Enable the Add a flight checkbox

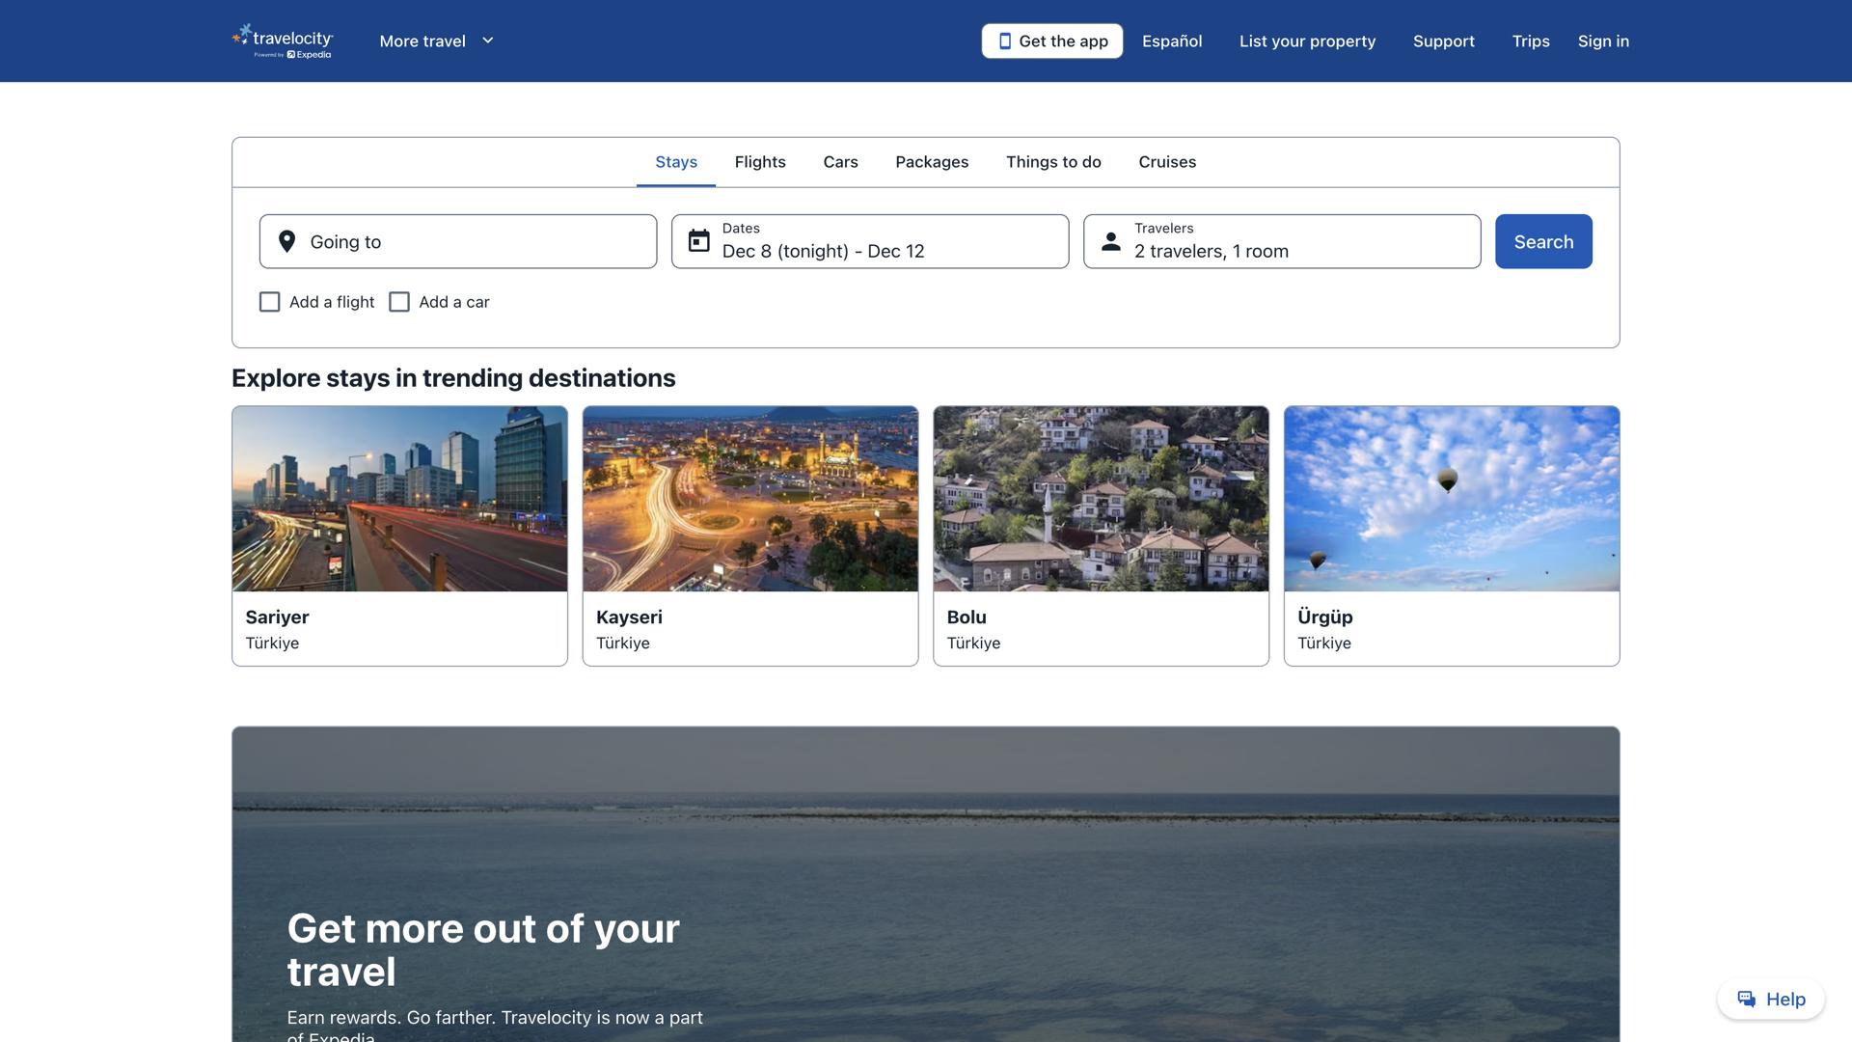pyautogui.click(x=269, y=301)
